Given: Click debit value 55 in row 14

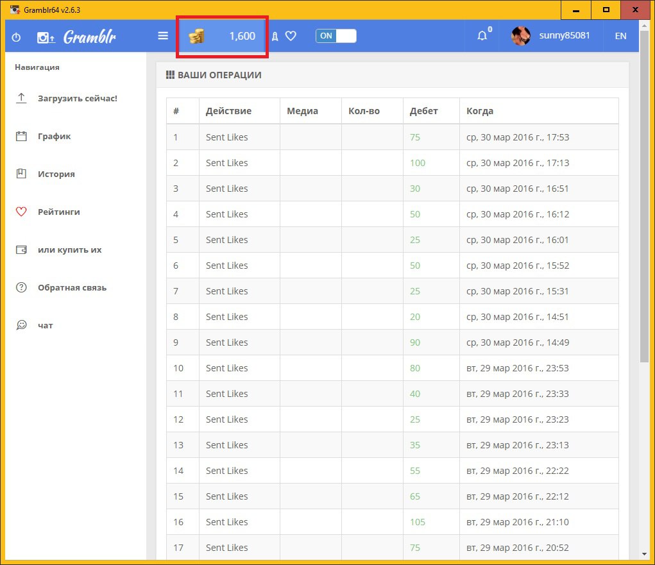Looking at the screenshot, I should 415,471.
